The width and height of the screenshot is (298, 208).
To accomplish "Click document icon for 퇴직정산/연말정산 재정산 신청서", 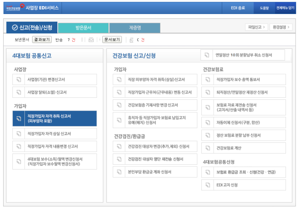I will click(208, 92).
